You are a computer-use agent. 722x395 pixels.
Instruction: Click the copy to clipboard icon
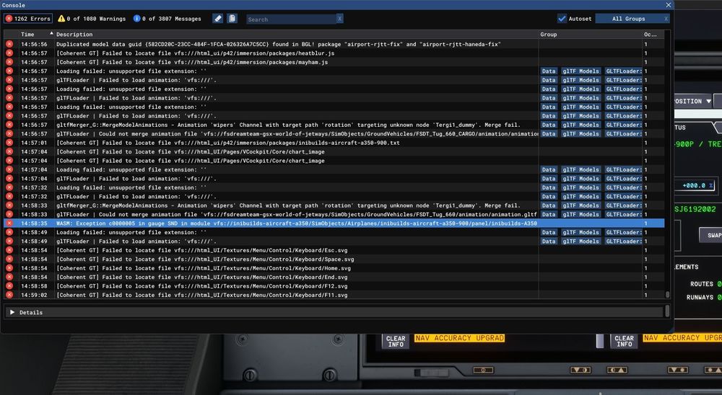click(232, 19)
